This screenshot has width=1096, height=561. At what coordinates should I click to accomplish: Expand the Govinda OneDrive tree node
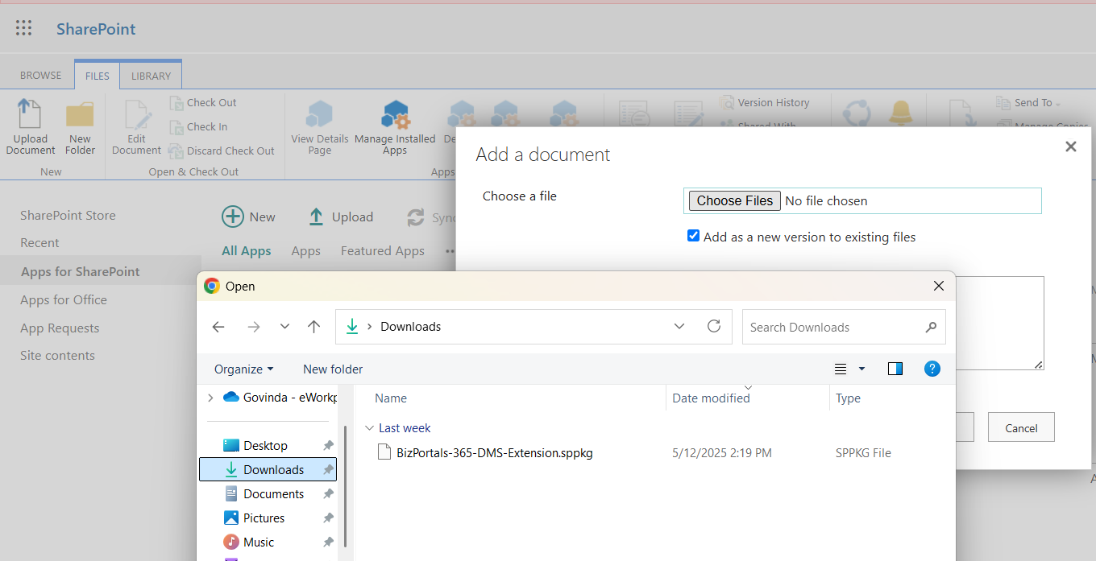(211, 398)
